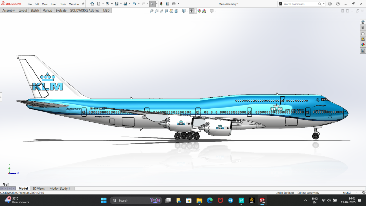366x206 pixels.
Task: Open the Options gear icon
Action: [174, 4]
